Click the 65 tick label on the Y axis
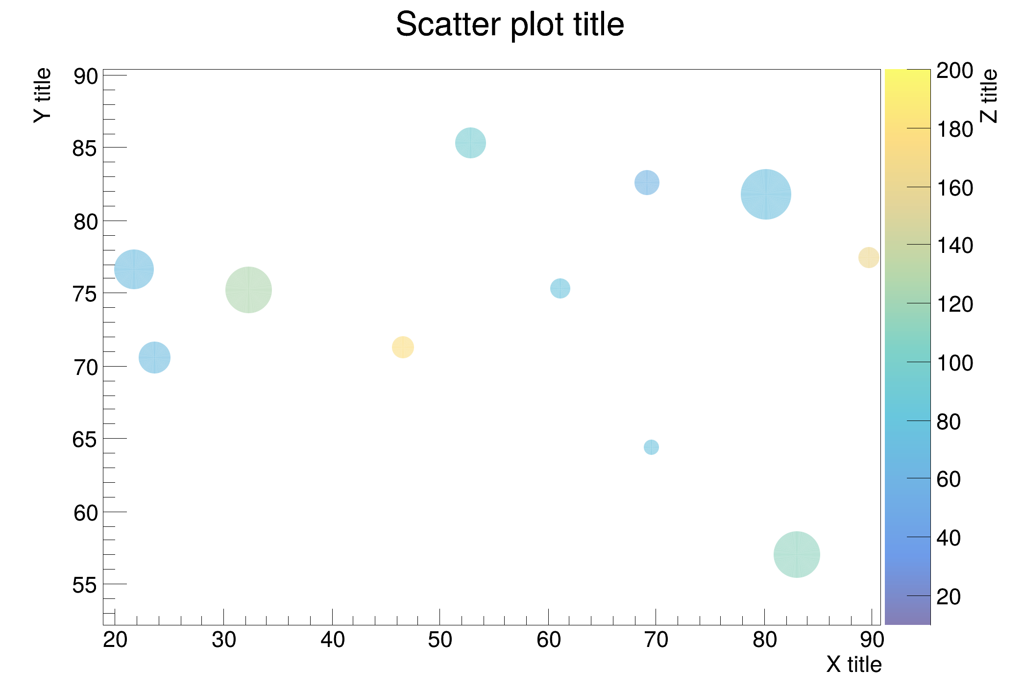The image size is (1023, 694). click(85, 440)
